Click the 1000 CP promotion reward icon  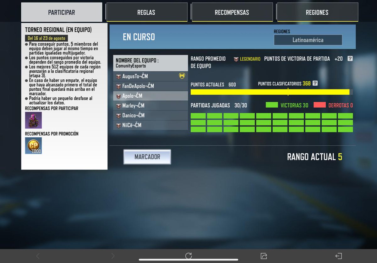[33, 146]
